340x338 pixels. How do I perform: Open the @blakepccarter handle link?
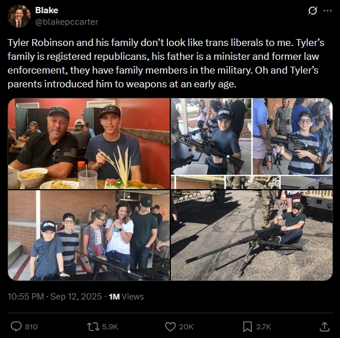[x=67, y=22]
